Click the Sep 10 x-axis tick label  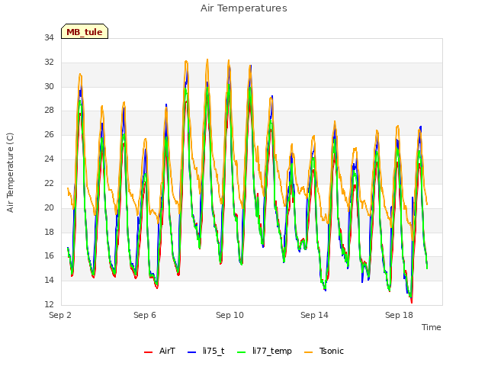(x=230, y=315)
